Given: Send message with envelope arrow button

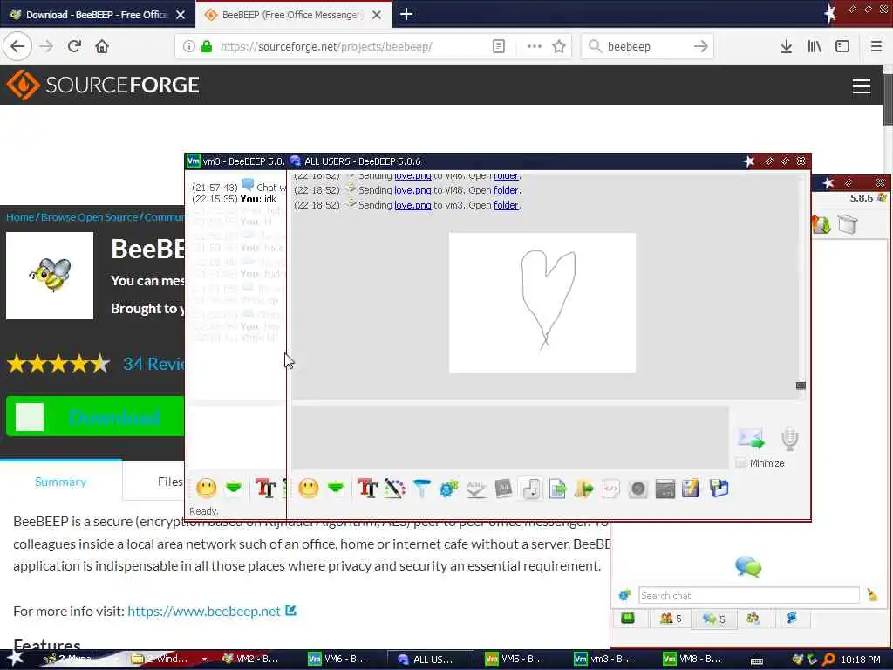Looking at the screenshot, I should pyautogui.click(x=751, y=437).
